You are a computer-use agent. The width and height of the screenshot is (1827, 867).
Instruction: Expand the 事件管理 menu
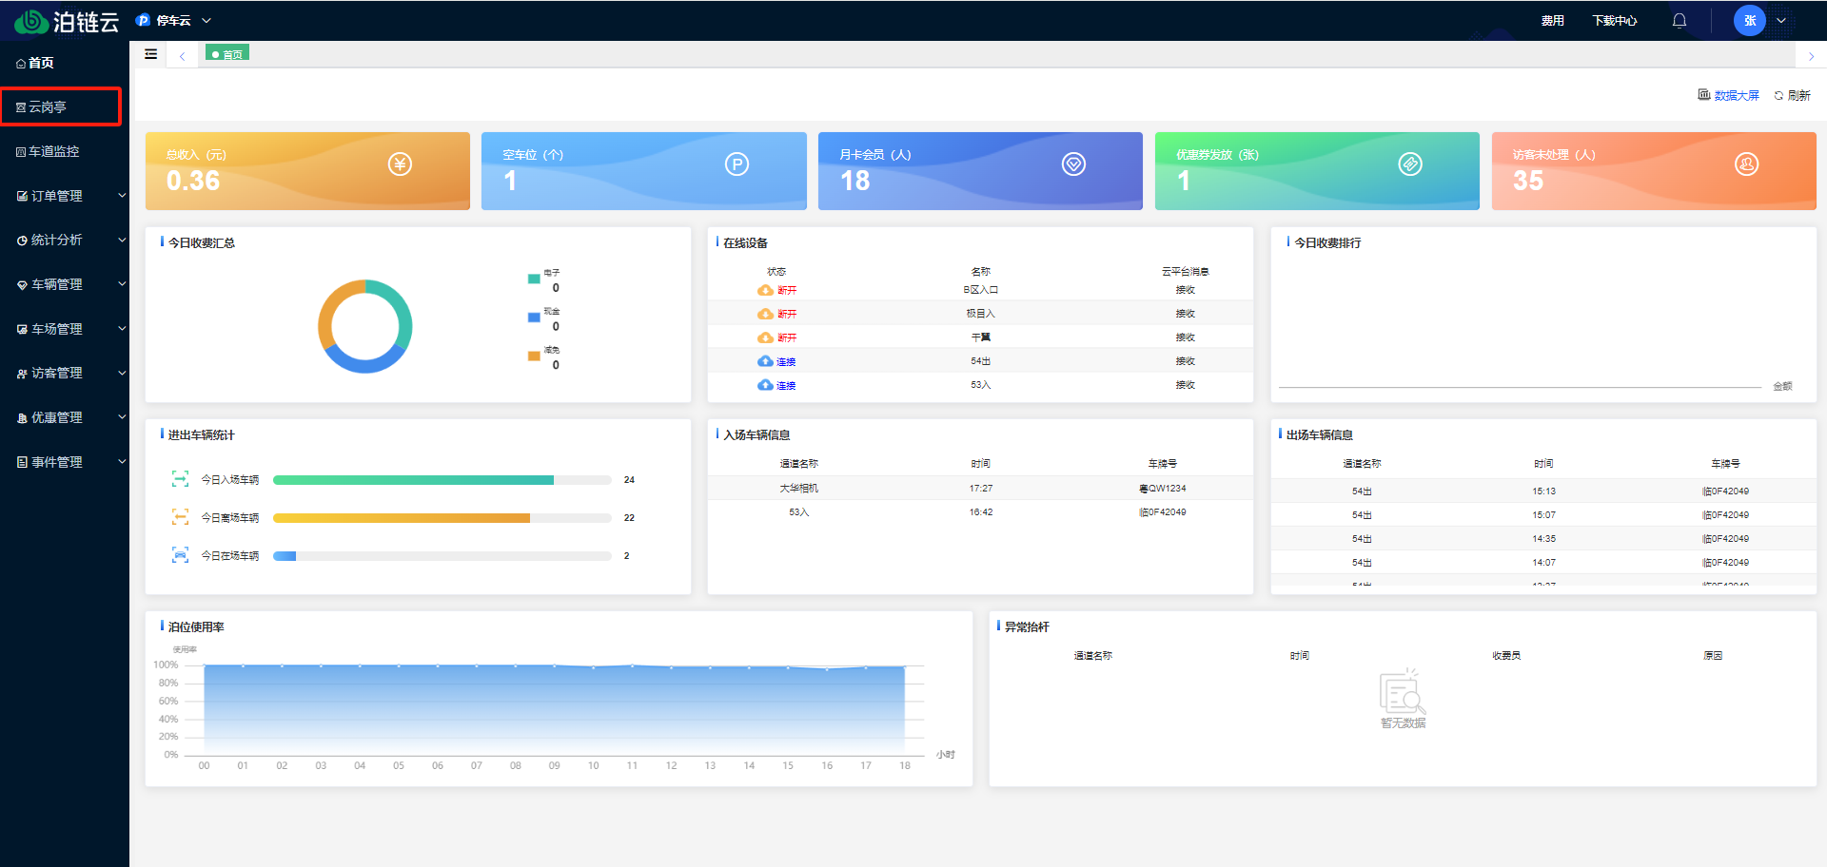click(x=65, y=462)
